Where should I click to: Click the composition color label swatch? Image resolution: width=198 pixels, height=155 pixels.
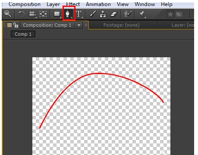point(9,25)
